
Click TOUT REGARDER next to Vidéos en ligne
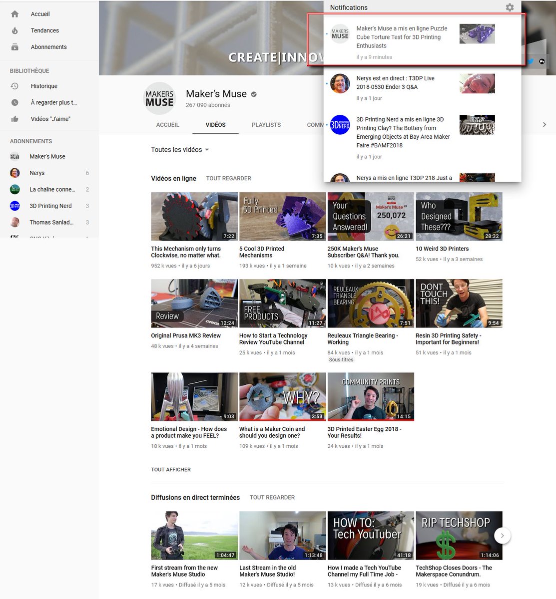coord(229,178)
